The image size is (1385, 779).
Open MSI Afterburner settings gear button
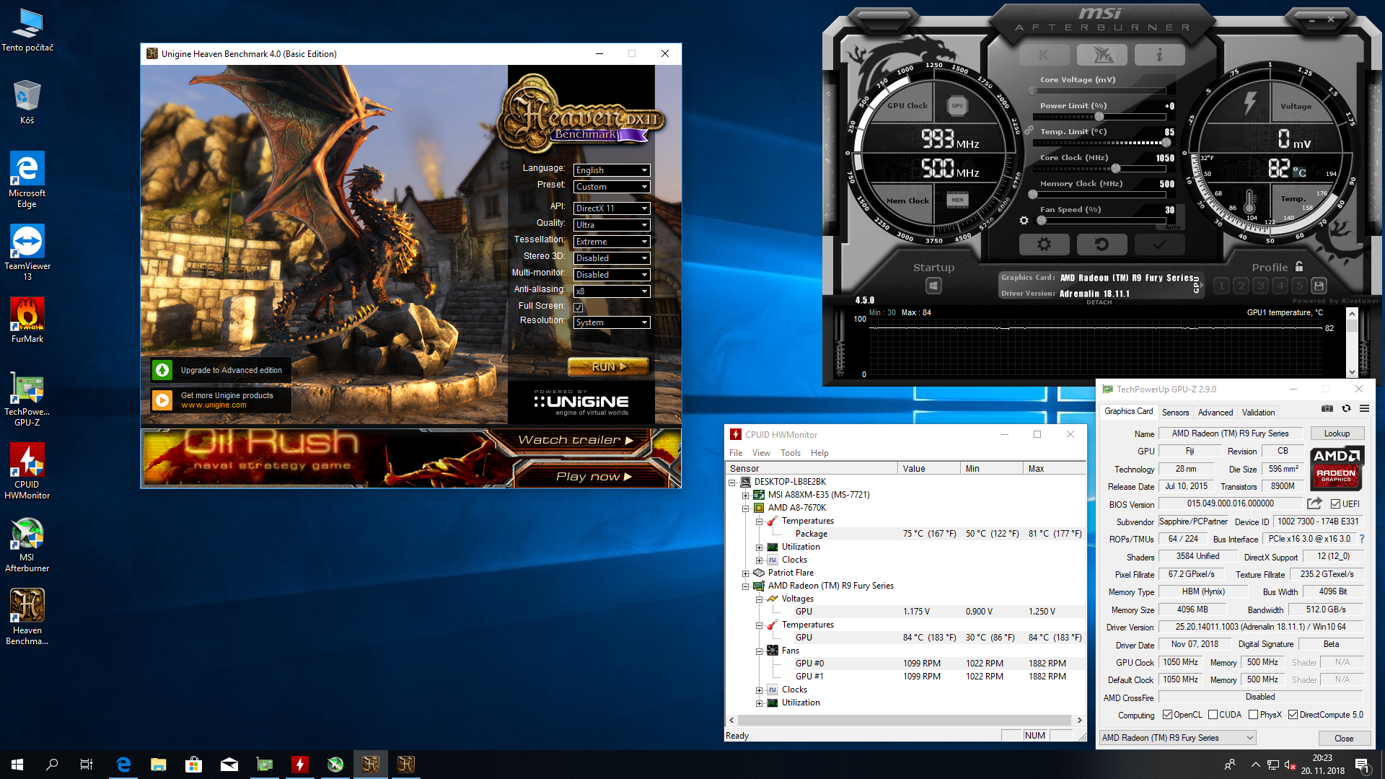1044,245
